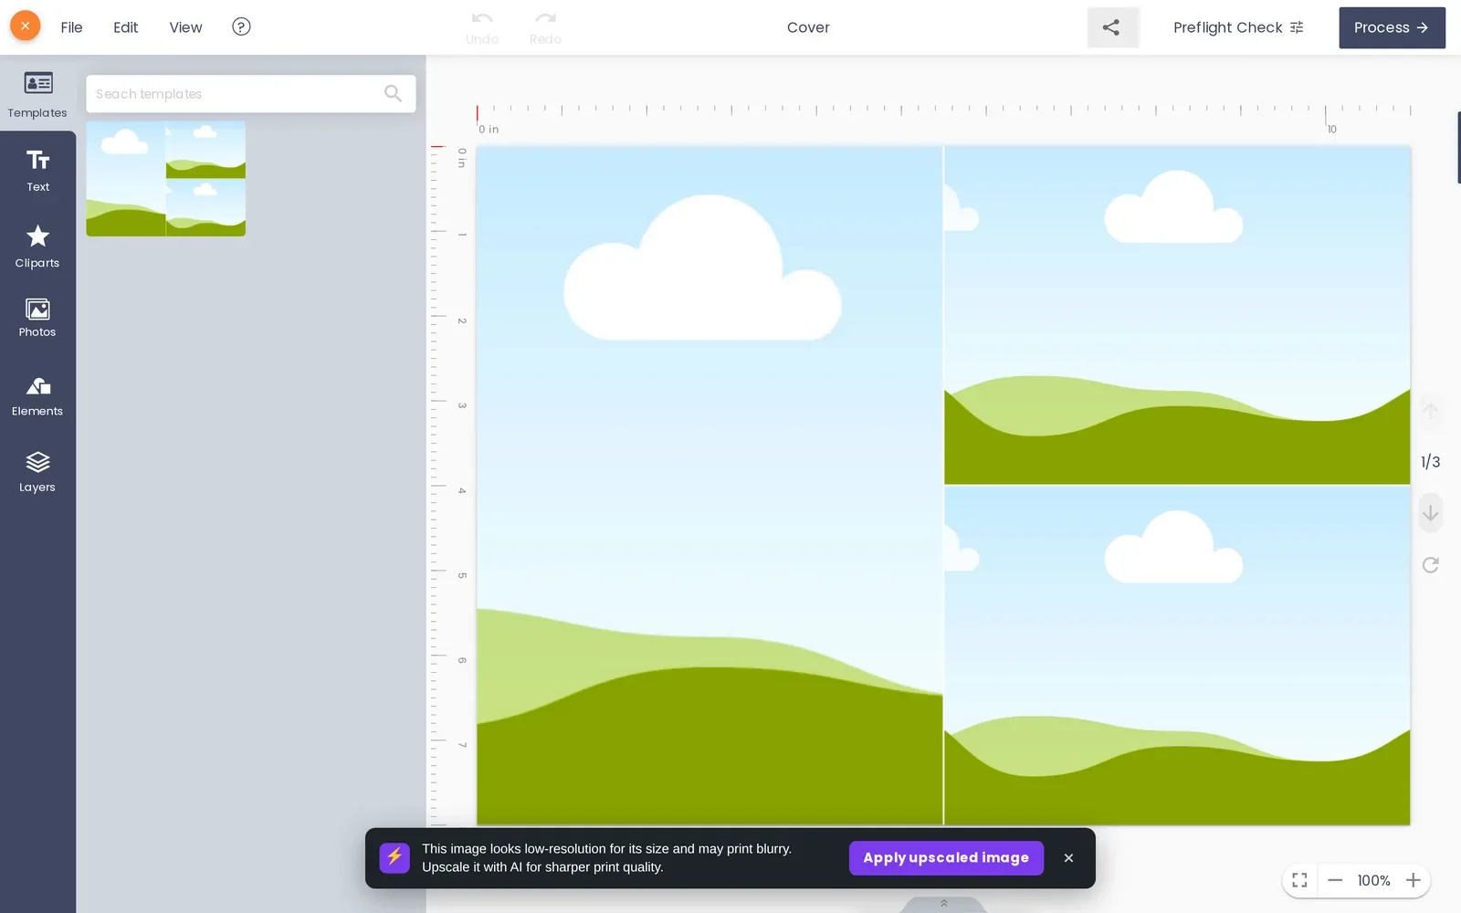
Task: Select the landscape collage template thumbnail
Action: click(x=165, y=179)
